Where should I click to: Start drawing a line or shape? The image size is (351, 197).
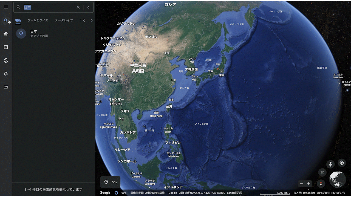114,182
